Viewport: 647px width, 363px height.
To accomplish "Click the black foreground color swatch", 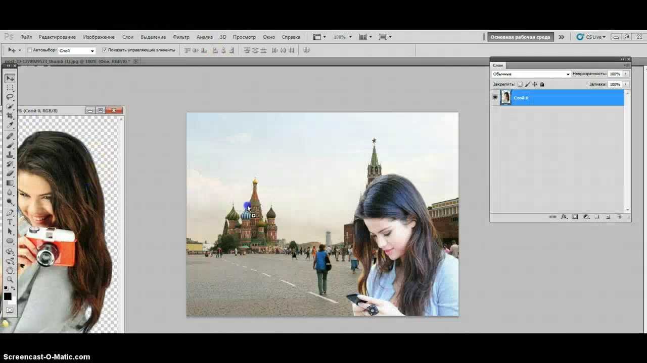I will coord(8,296).
